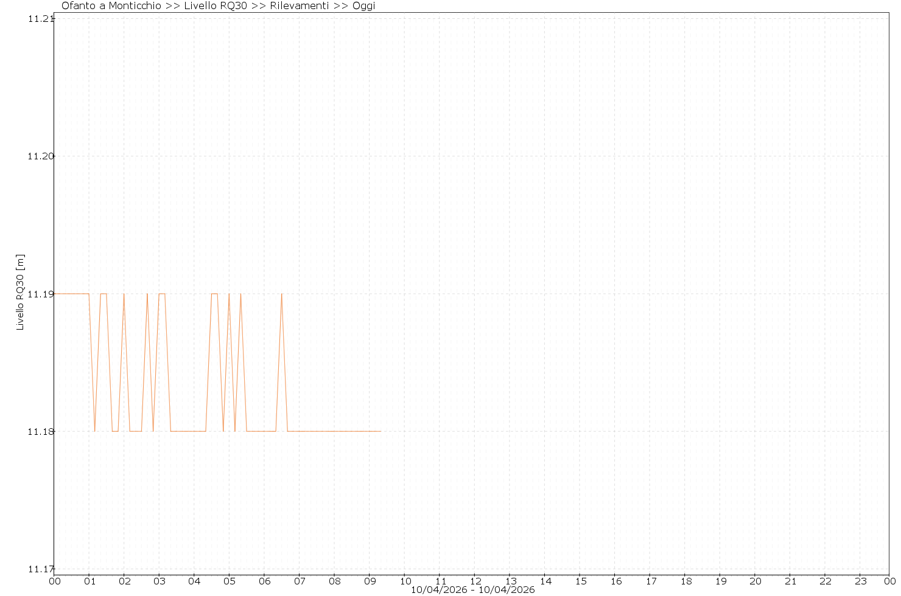Click the vertical "Livello RQ30 [m]" axis label

[x=20, y=293]
